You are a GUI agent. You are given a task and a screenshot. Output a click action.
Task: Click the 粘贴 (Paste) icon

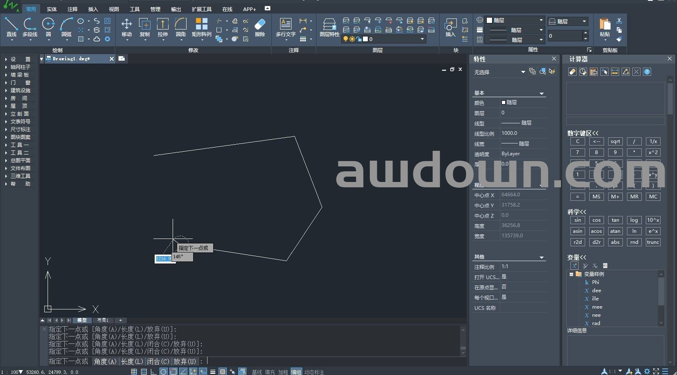pos(604,27)
